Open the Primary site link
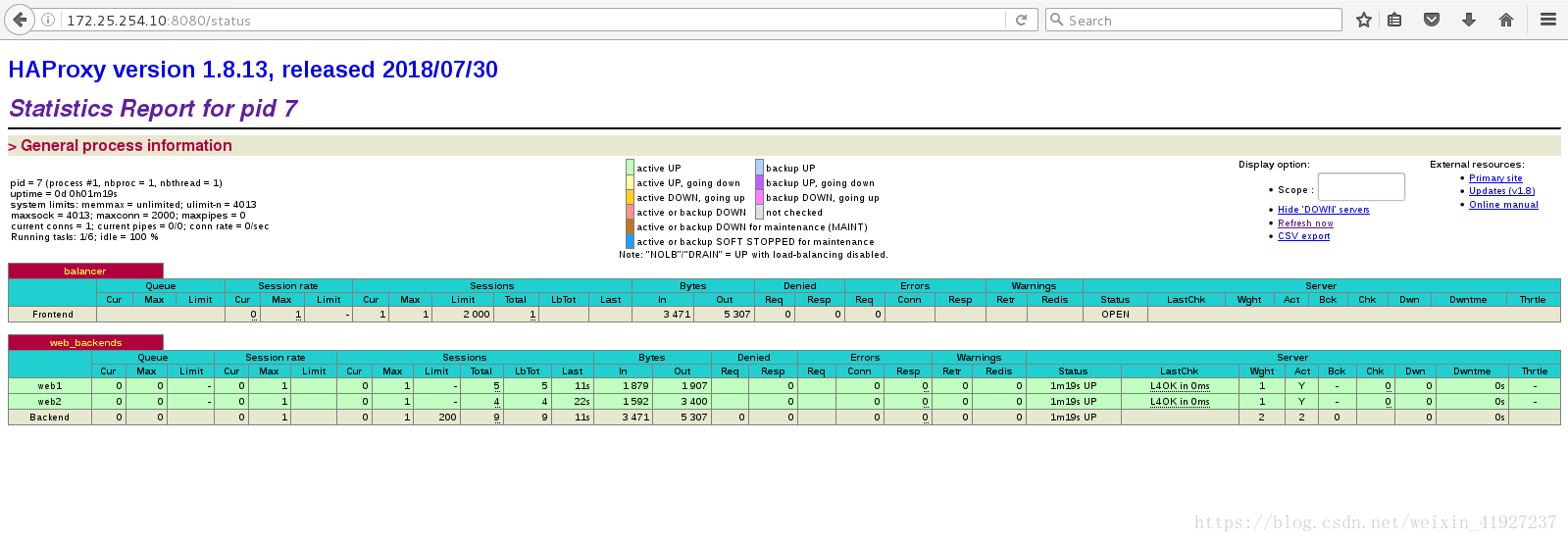 (x=1495, y=178)
